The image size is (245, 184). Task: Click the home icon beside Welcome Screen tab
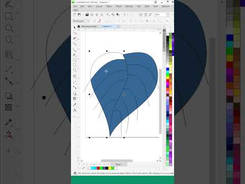point(79,27)
